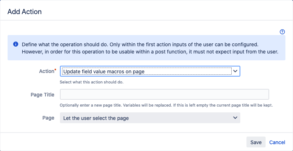Open help via the question mark icon
Viewport: 293px width, 151px height.
[282, 32]
